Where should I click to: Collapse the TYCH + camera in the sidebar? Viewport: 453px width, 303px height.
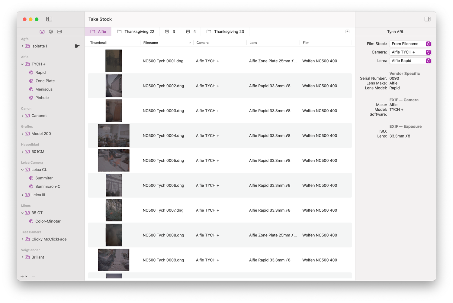tap(22, 64)
